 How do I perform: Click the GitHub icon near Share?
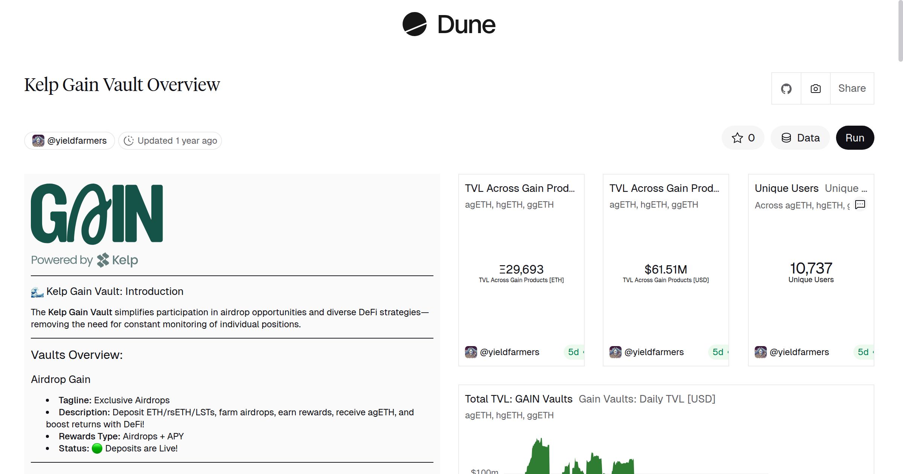(x=786, y=88)
